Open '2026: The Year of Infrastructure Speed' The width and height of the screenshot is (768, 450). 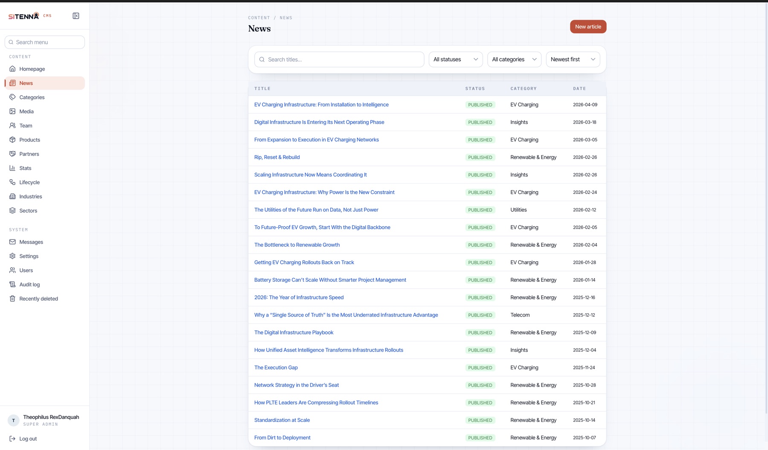click(299, 297)
